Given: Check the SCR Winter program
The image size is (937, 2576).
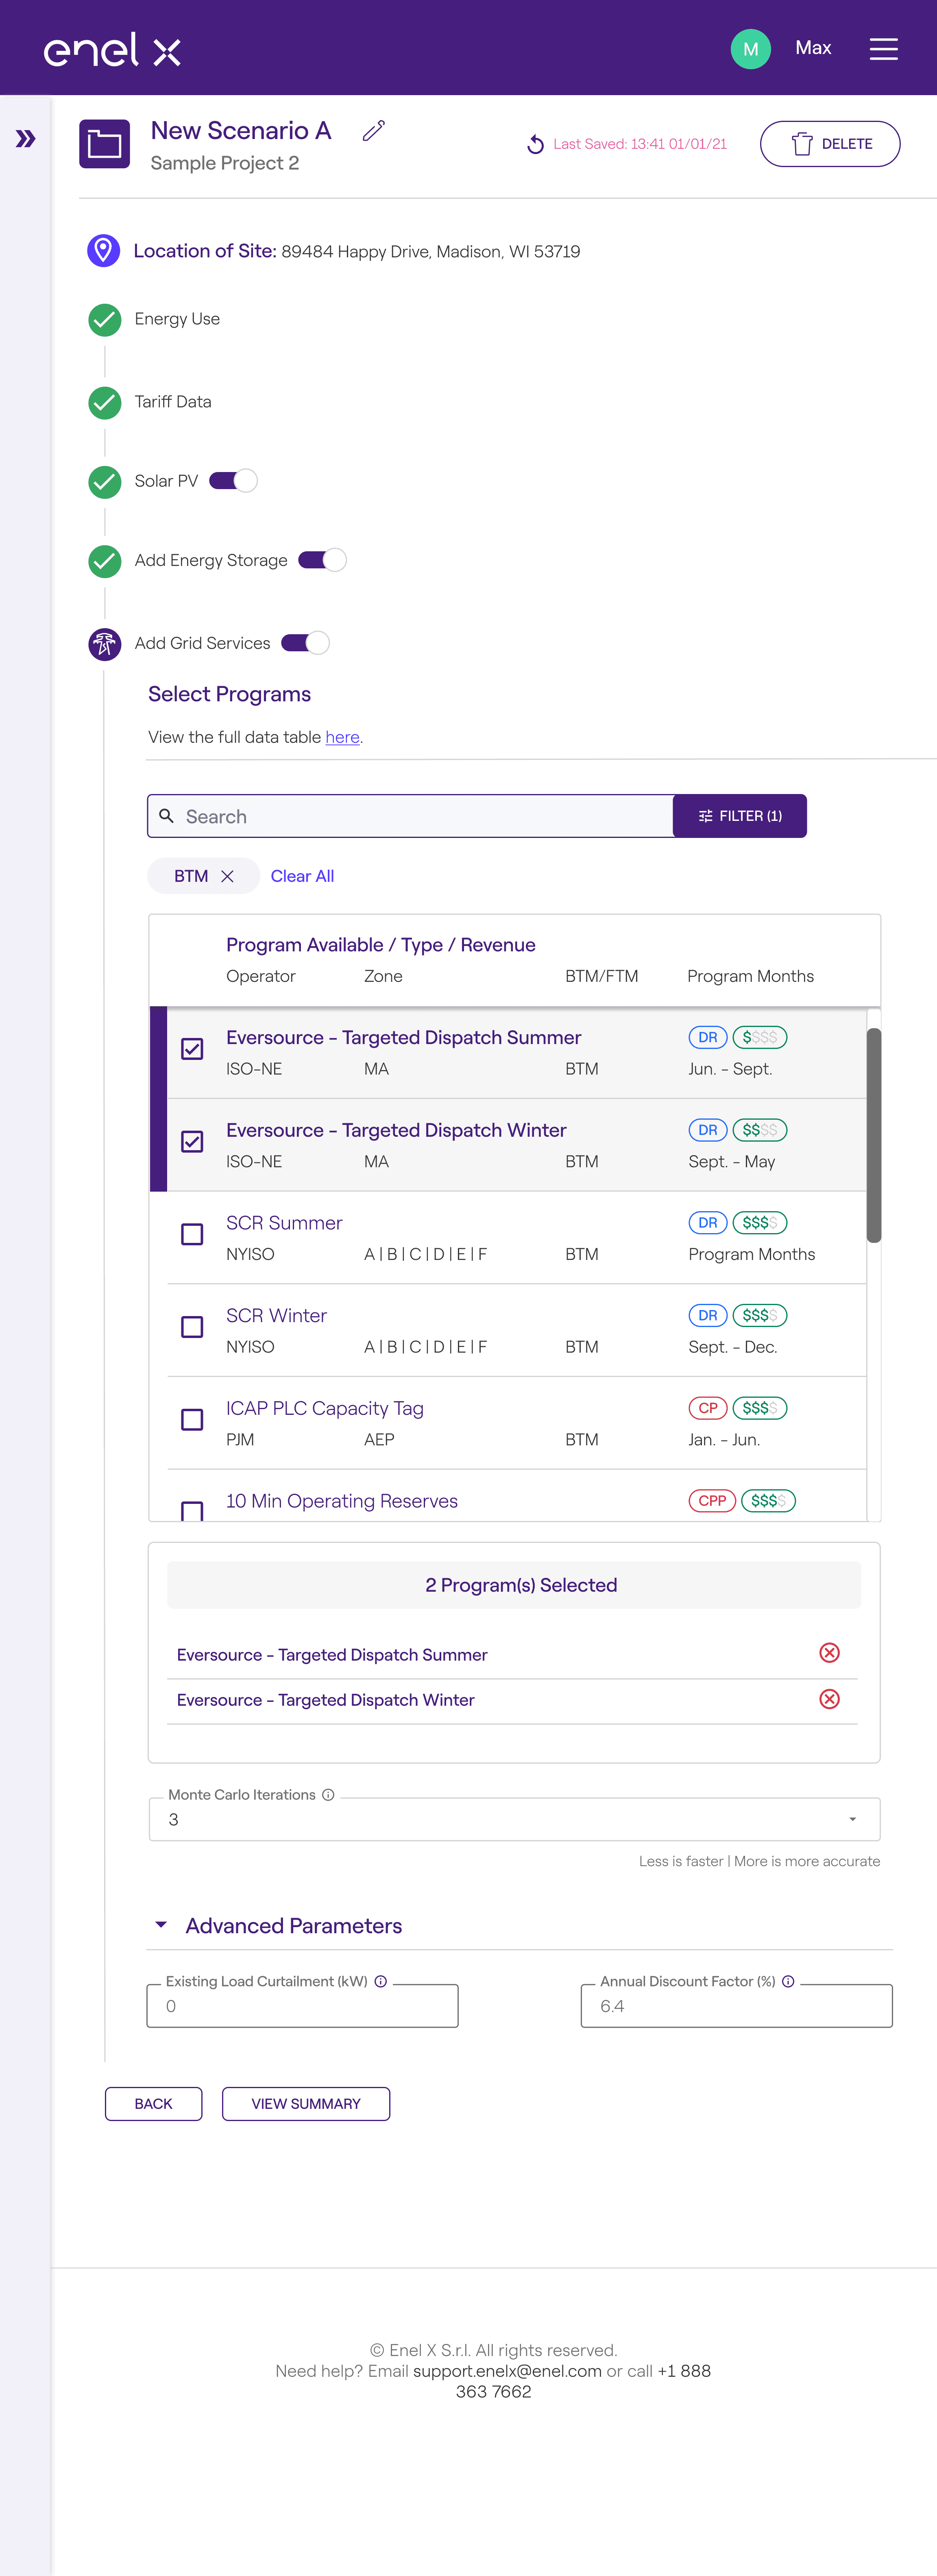Looking at the screenshot, I should tap(192, 1327).
